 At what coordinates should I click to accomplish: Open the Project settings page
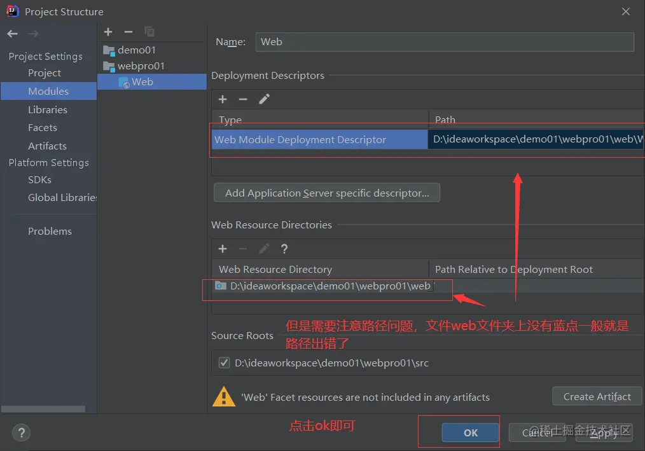(x=45, y=73)
